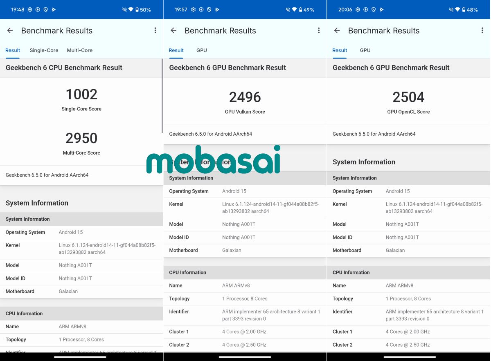Viewport: 491px width, 361px height.
Task: Click the mobasai watermark logo
Action: coord(213,160)
